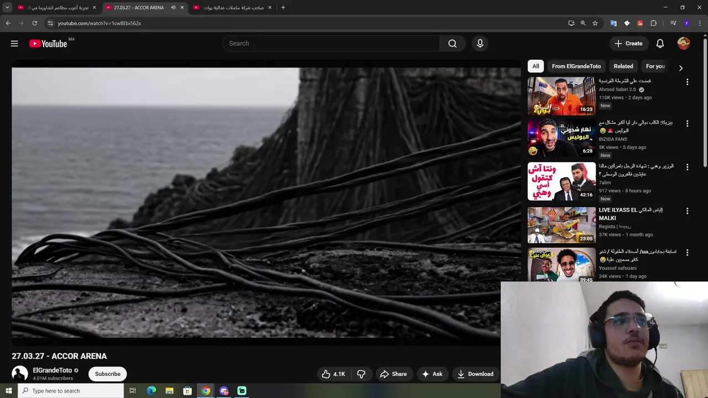The height and width of the screenshot is (398, 708).
Task: Open the YouTube account avatar menu
Action: (x=684, y=44)
